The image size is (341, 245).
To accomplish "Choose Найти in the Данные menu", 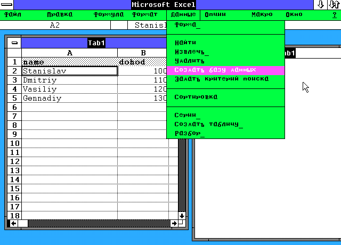I will pos(225,43).
